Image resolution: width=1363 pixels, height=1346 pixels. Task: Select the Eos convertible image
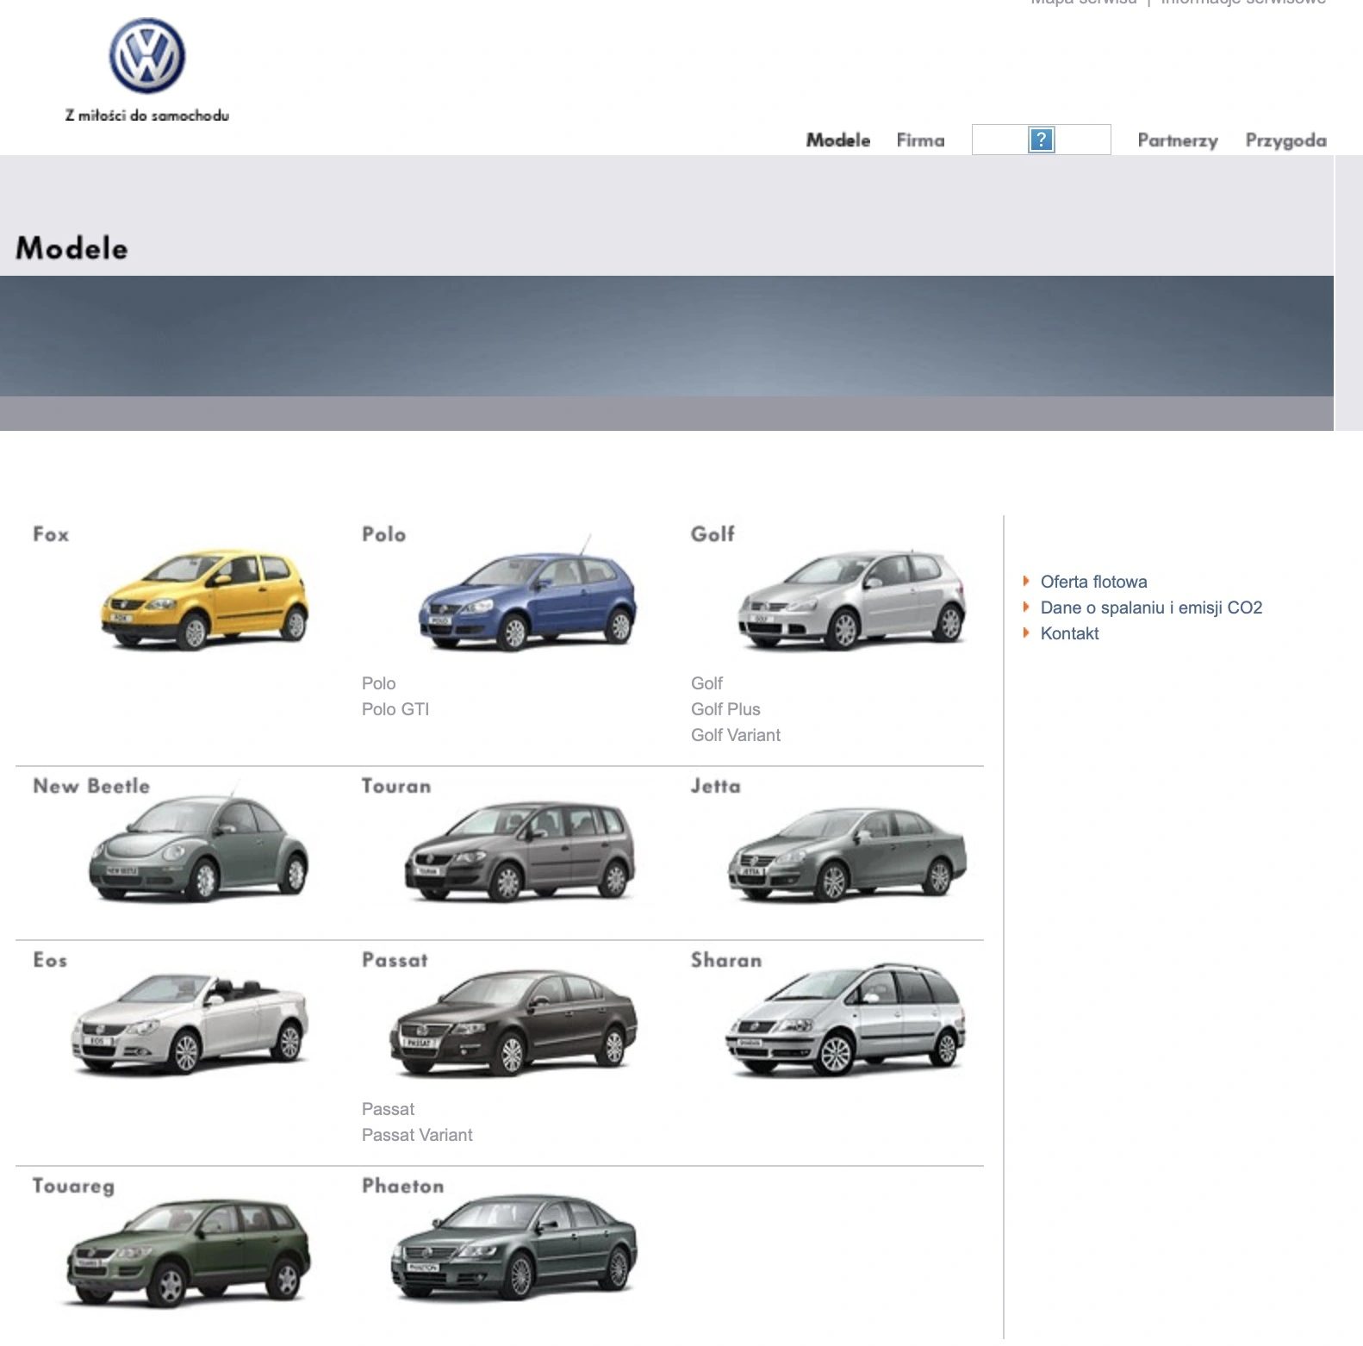[190, 1024]
